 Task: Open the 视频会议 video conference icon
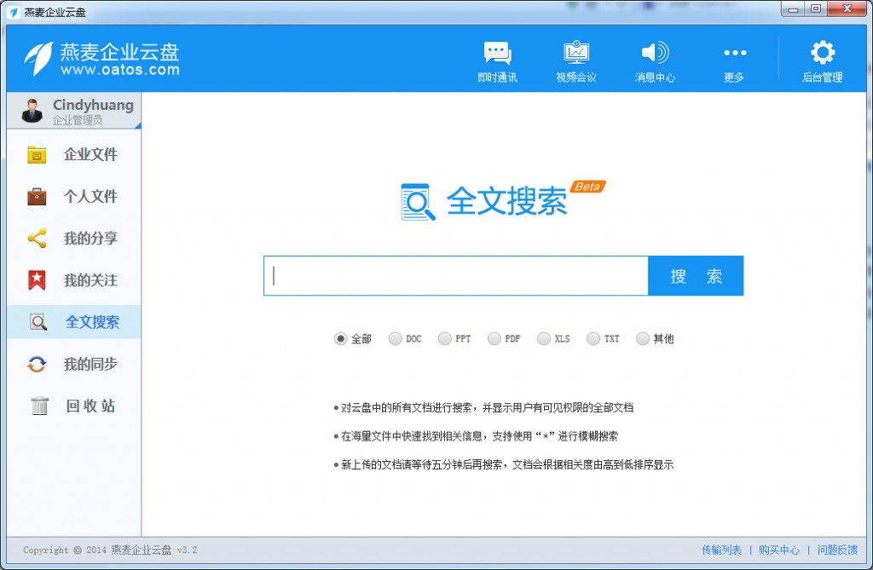click(x=576, y=53)
